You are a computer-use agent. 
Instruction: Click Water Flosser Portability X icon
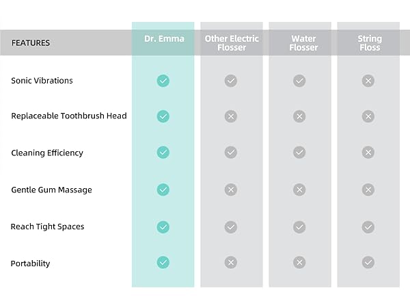(x=299, y=262)
